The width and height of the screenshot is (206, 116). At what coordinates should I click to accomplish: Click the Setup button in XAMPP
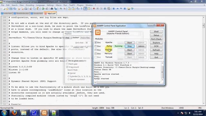click(156, 35)
